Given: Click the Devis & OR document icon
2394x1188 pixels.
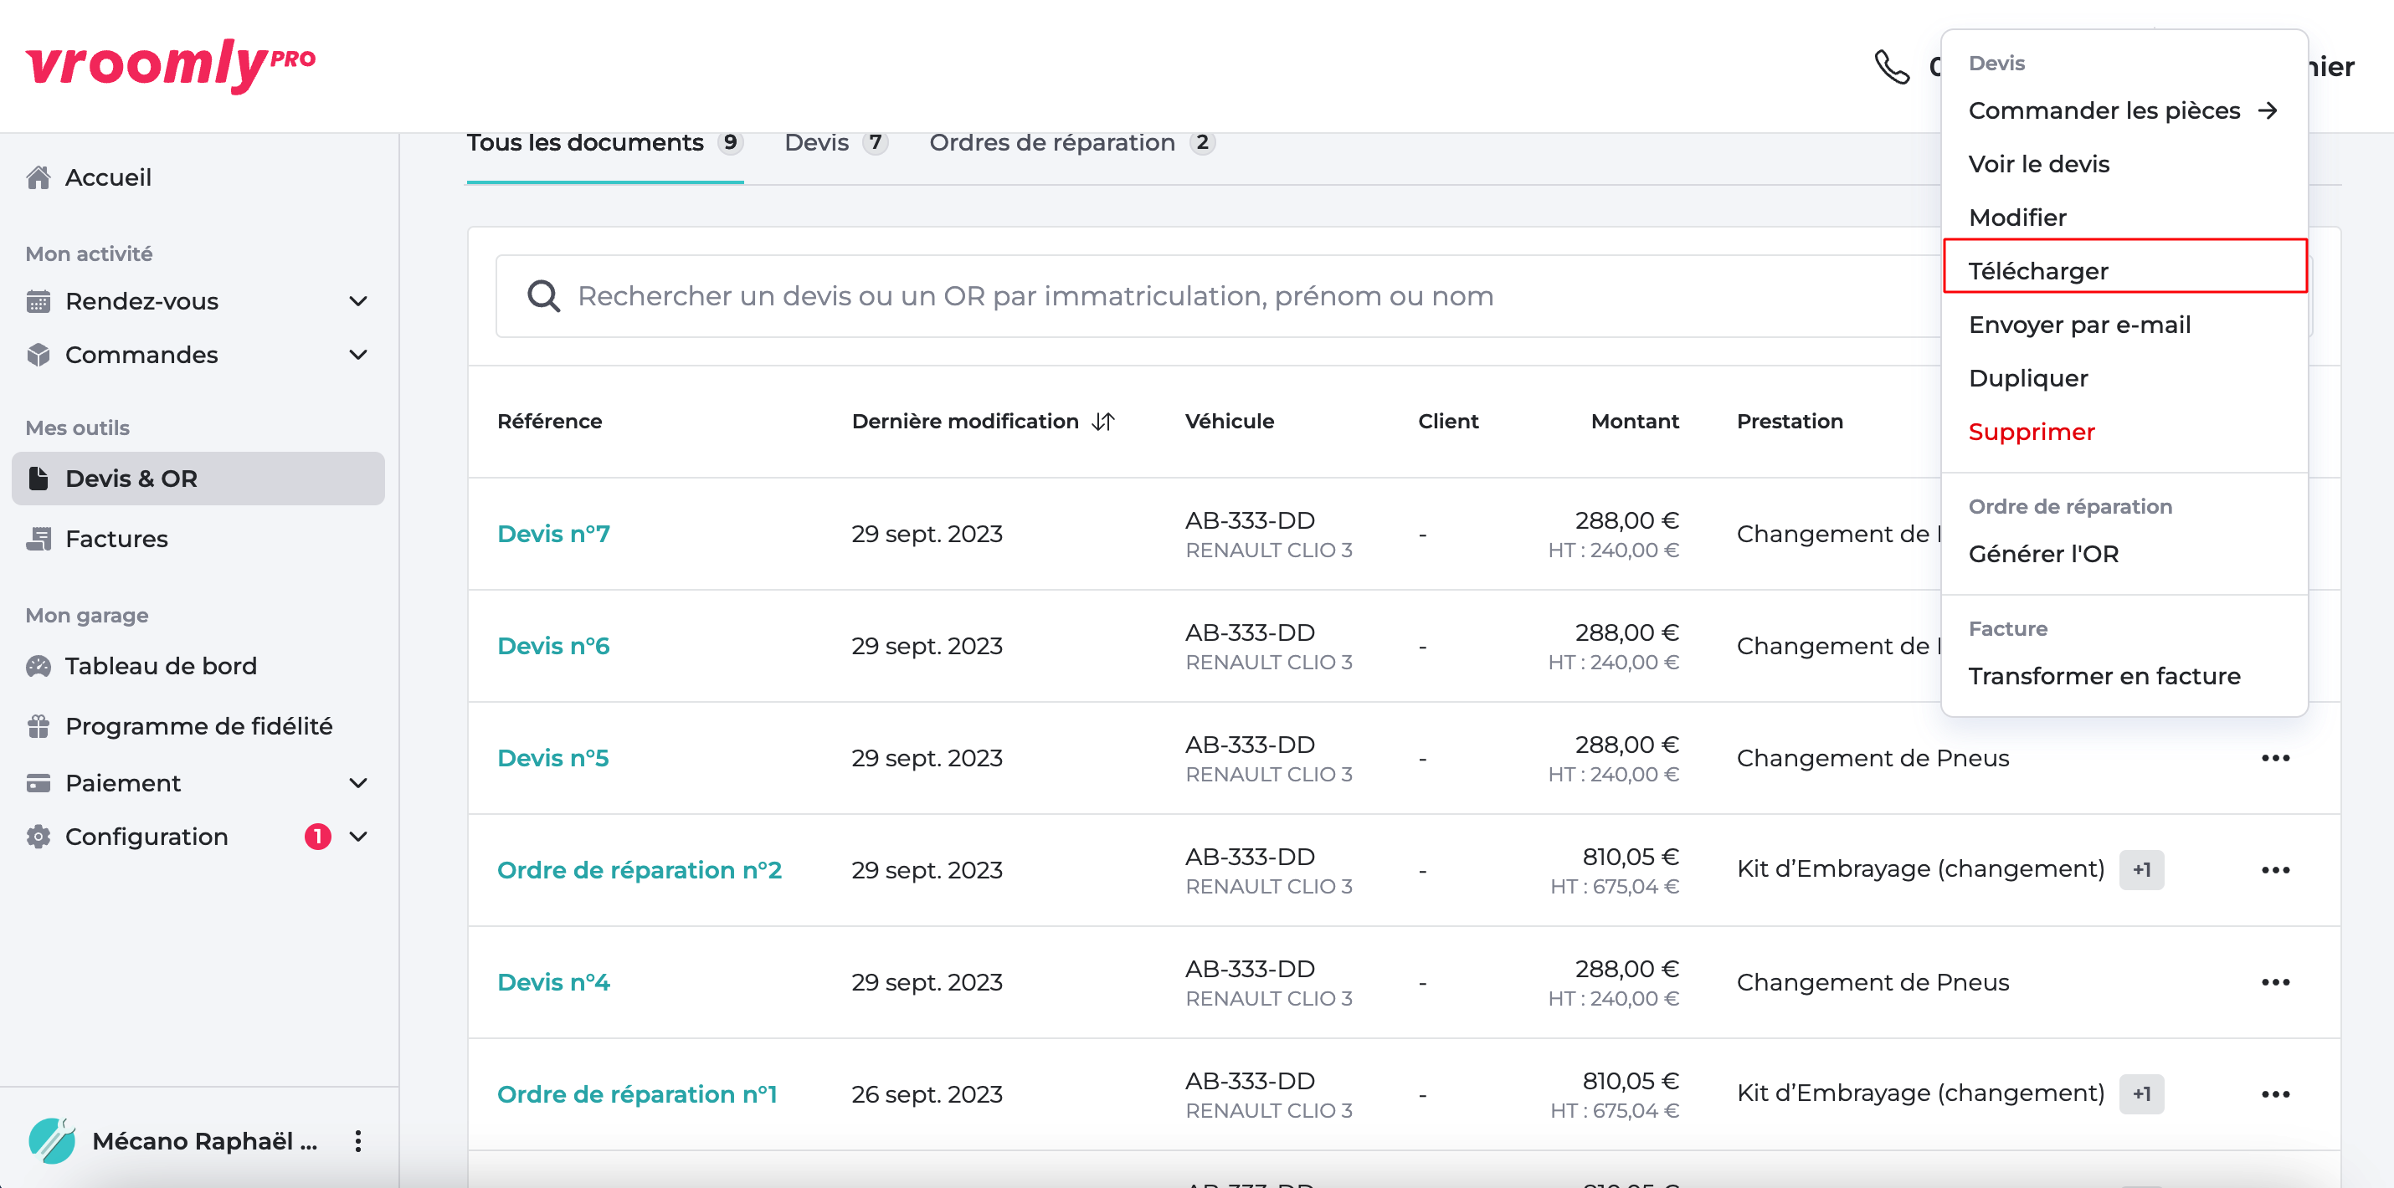Looking at the screenshot, I should coord(39,479).
